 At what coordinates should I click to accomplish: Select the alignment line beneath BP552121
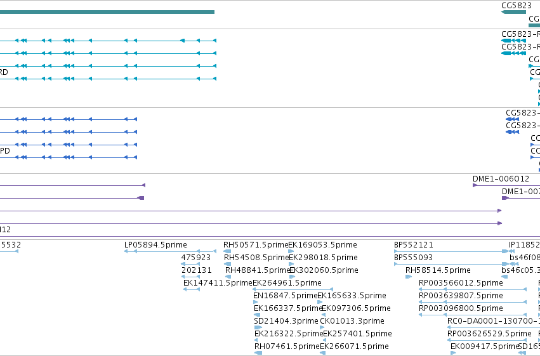click(x=451, y=251)
